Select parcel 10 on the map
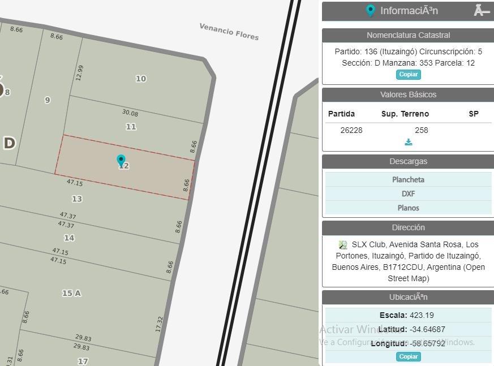494x366 pixels. [141, 79]
